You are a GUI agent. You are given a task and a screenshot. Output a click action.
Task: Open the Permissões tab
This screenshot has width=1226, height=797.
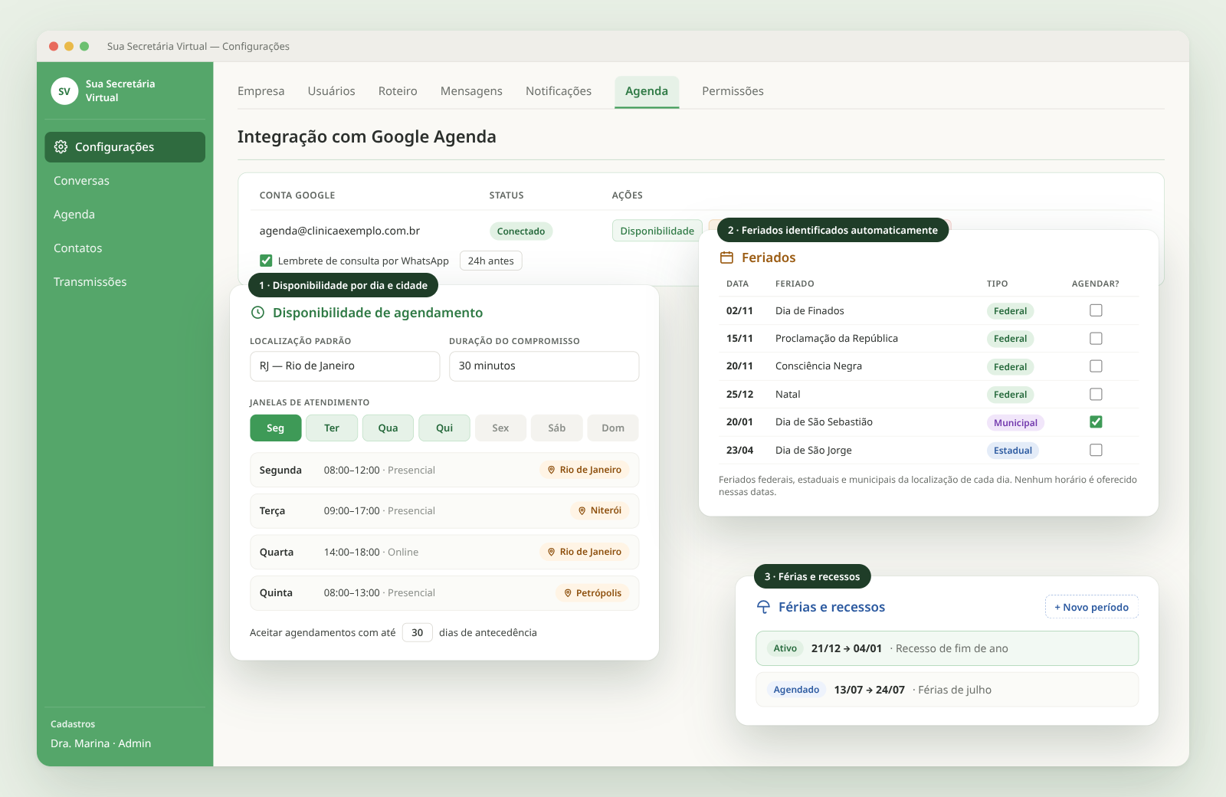[733, 91]
